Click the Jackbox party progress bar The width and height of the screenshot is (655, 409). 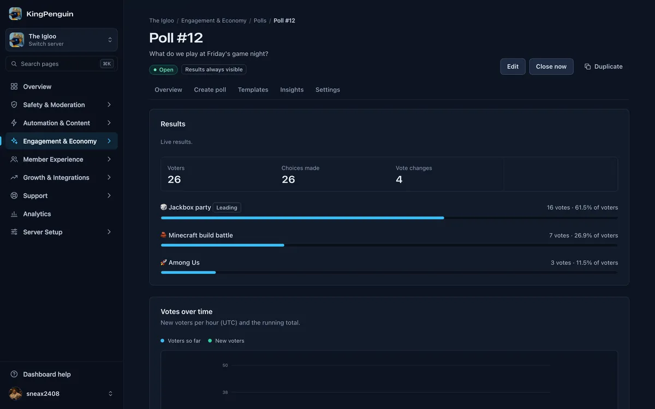coord(389,218)
